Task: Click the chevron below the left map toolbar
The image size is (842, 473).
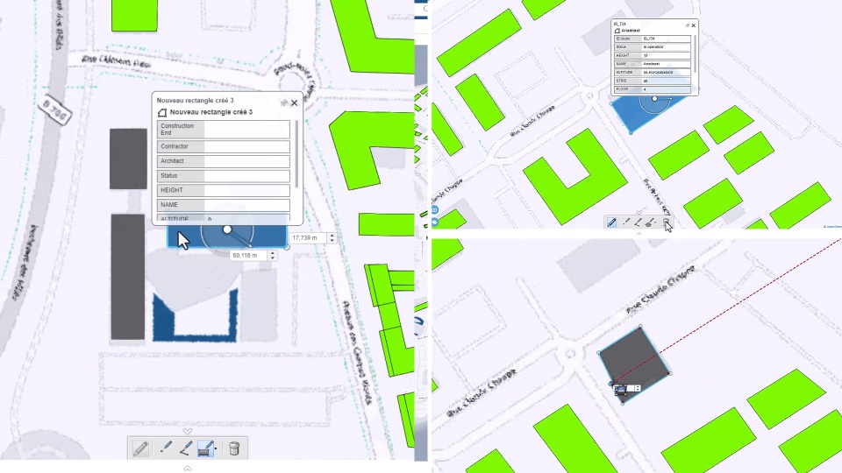Action: (188, 469)
